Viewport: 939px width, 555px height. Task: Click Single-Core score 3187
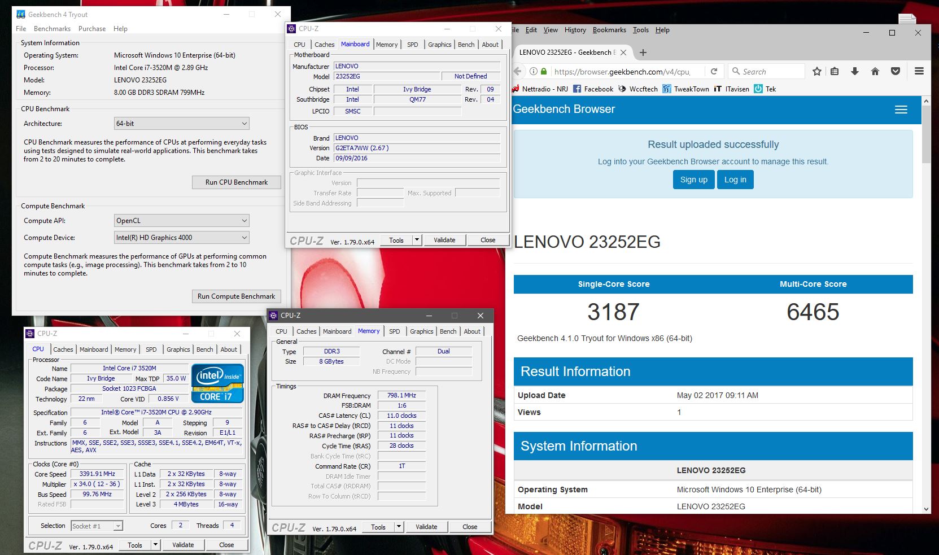click(x=613, y=312)
